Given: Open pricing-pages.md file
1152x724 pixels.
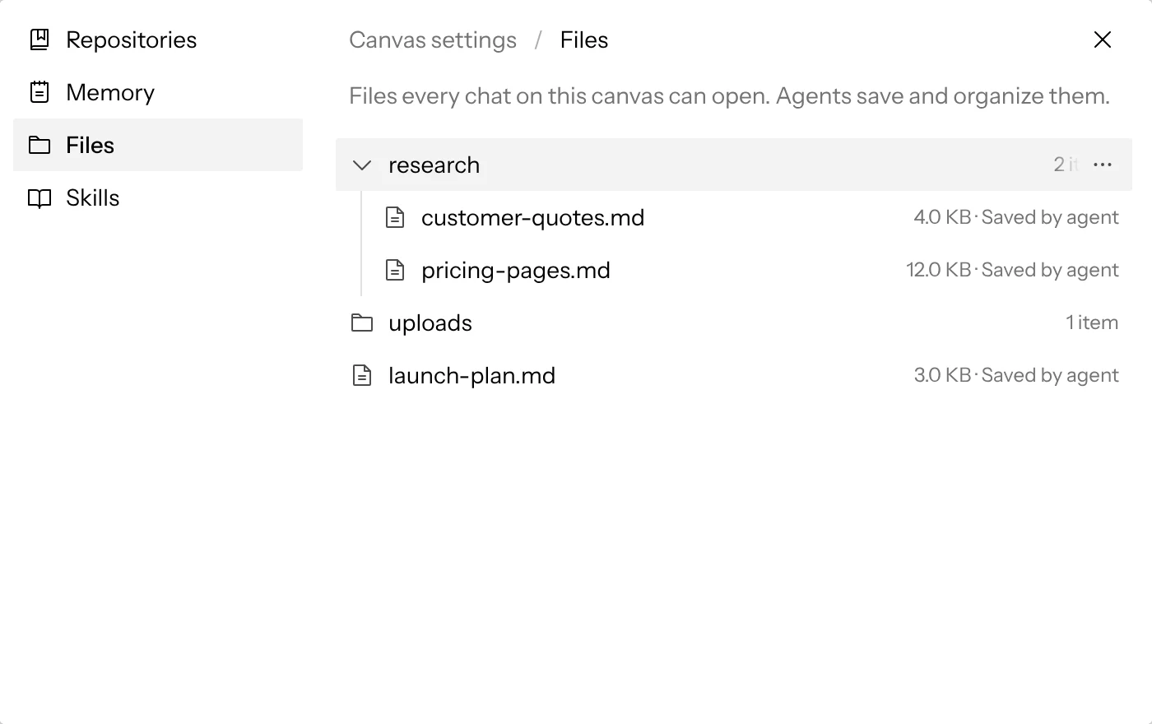Looking at the screenshot, I should [x=752, y=270].
